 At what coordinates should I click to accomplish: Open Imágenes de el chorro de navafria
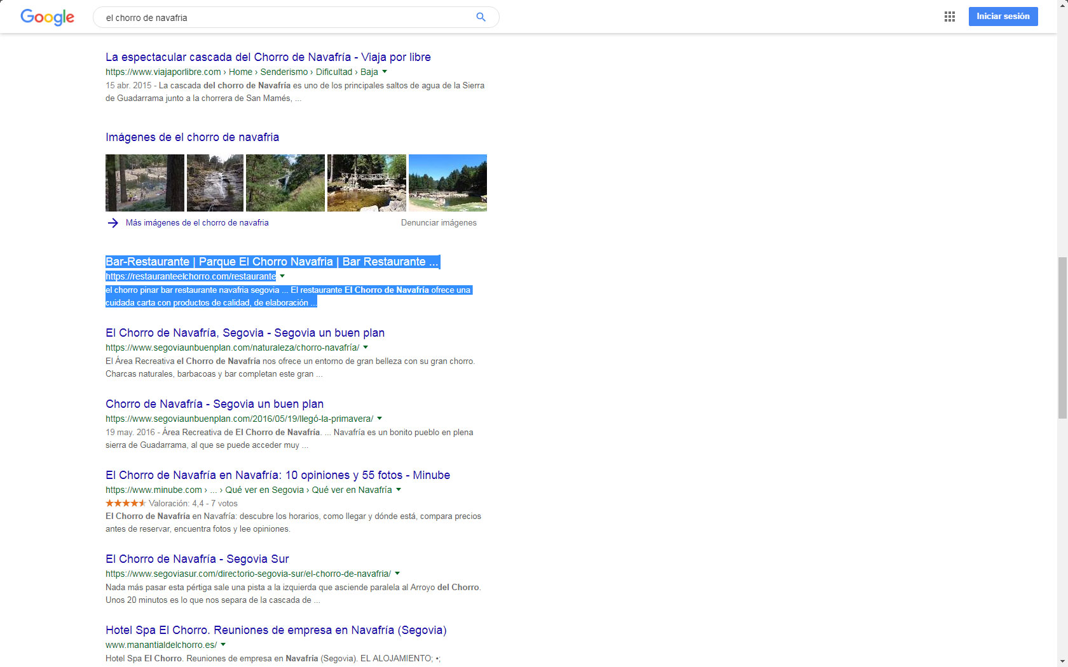[192, 137]
